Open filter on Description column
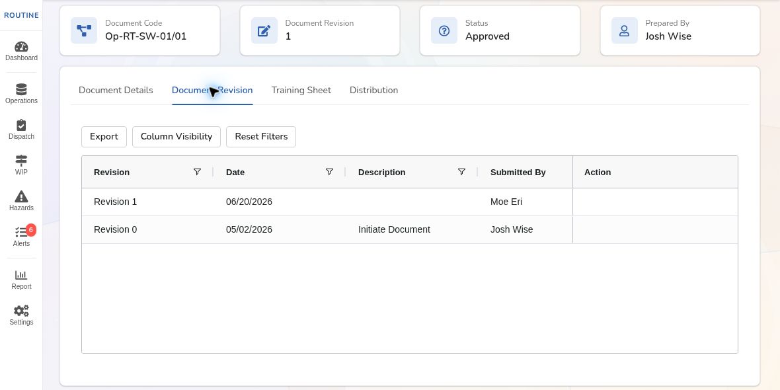Viewport: 780px width, 390px height. tap(461, 172)
